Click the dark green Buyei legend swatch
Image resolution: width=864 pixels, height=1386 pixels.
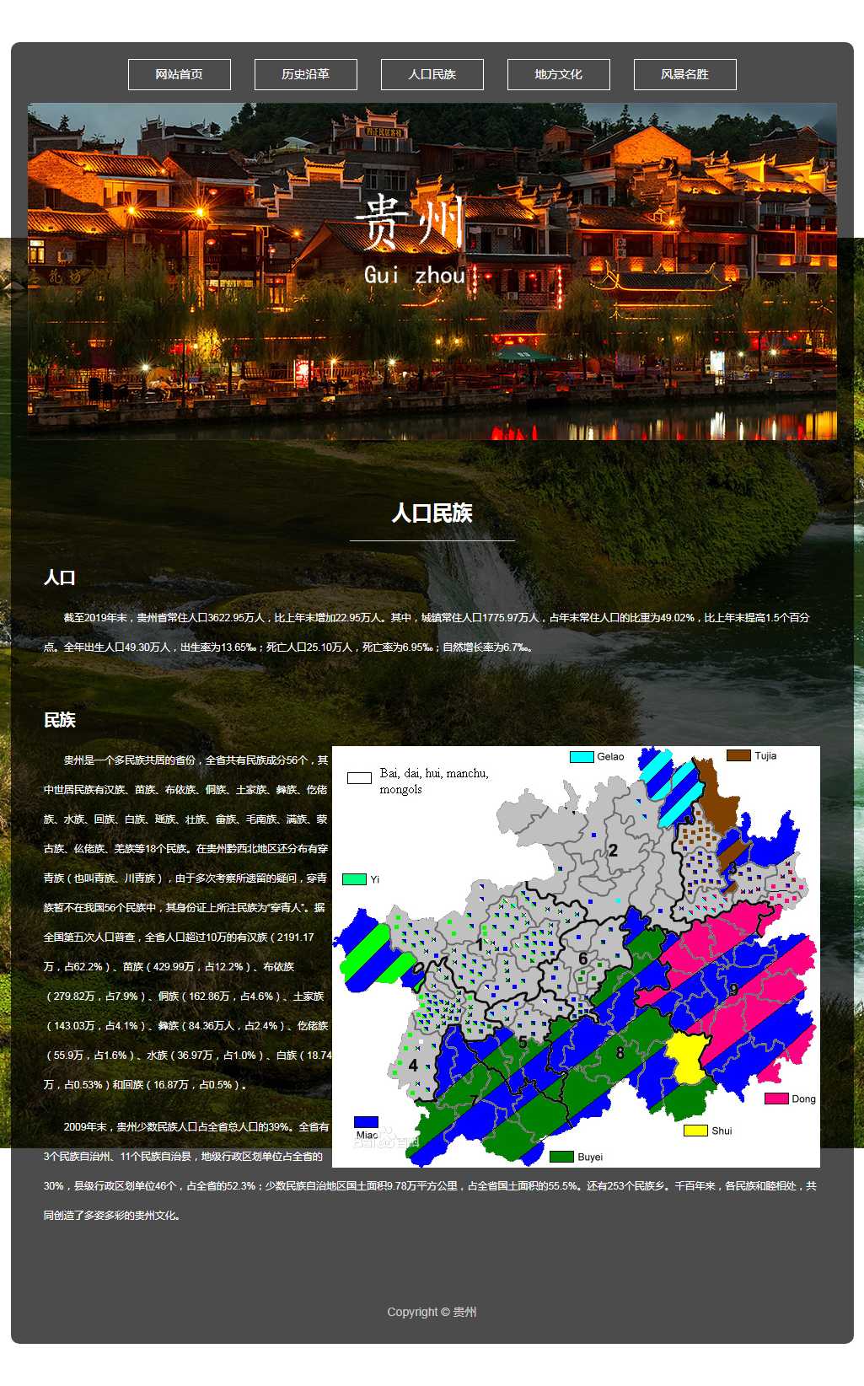coord(561,1157)
